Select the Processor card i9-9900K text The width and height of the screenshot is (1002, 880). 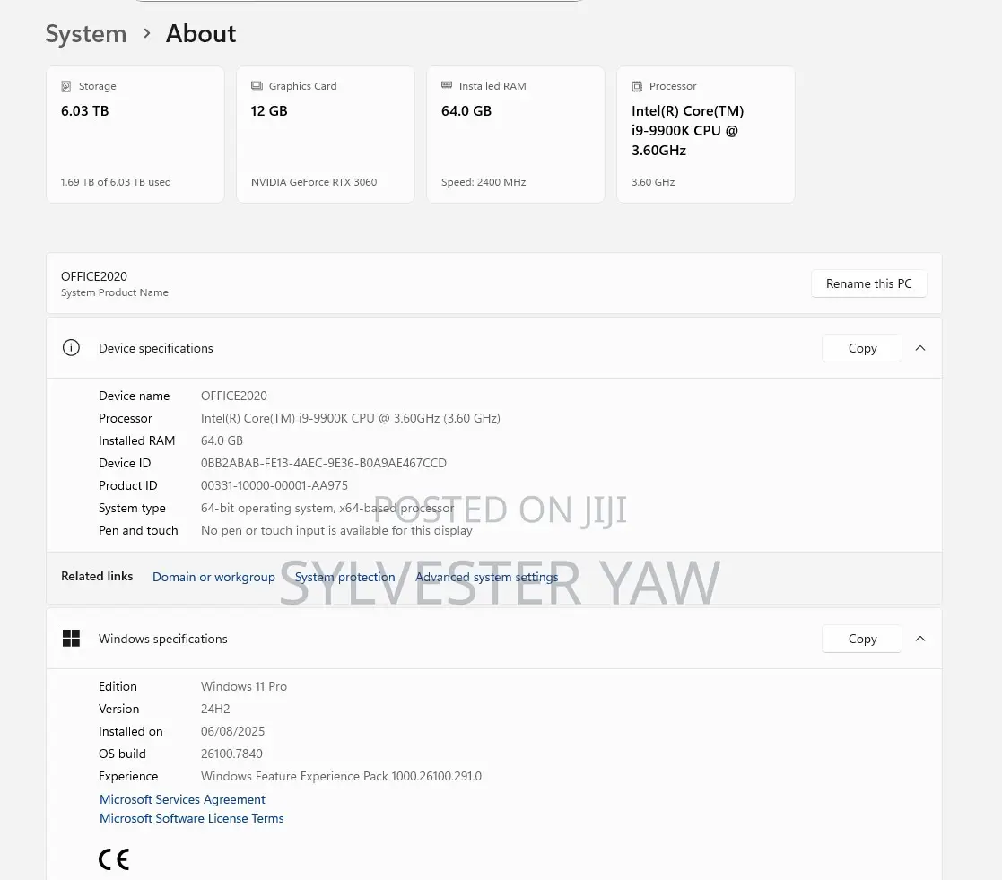tap(688, 130)
